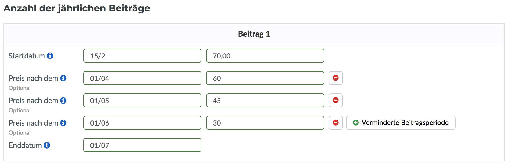
Task: Click the price field containing 60
Action: 265,78
